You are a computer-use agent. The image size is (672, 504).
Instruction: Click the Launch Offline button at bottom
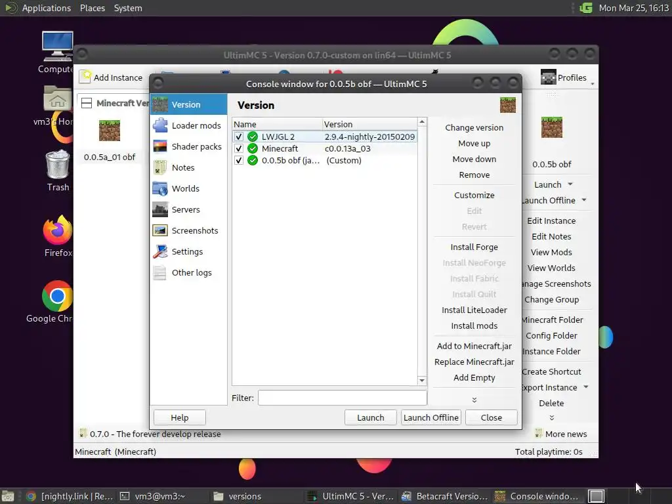coord(430,417)
